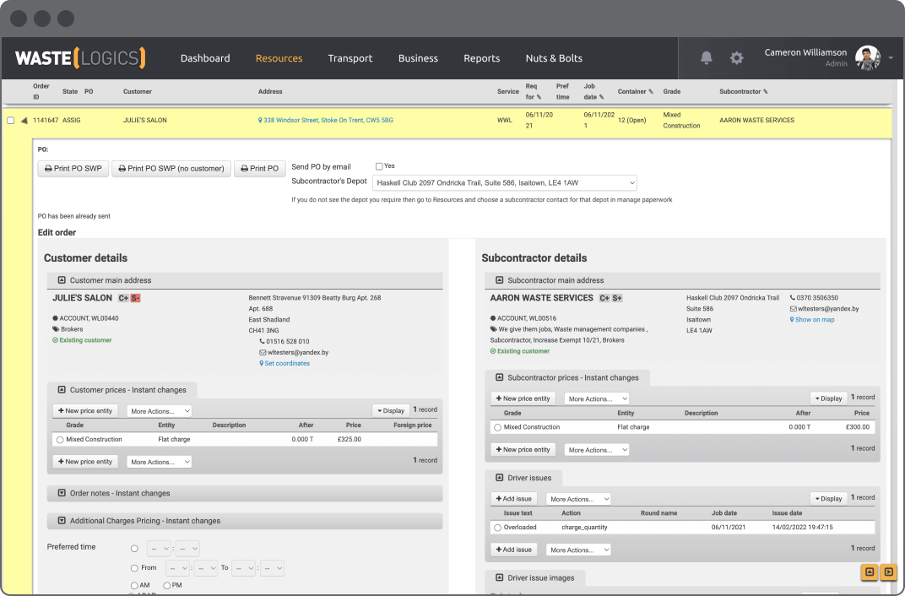Click orange right-arrow floating button

tap(889, 572)
